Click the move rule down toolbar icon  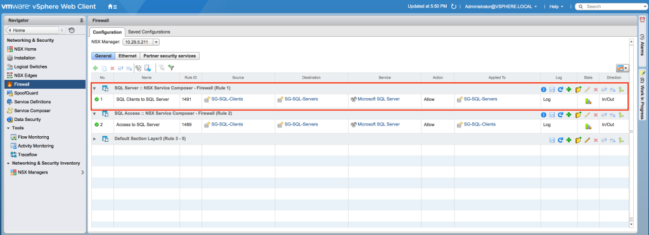click(x=129, y=68)
